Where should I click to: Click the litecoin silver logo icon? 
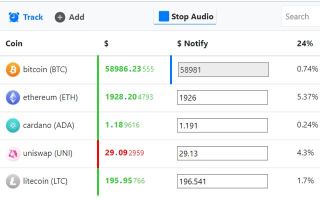pos(13,181)
